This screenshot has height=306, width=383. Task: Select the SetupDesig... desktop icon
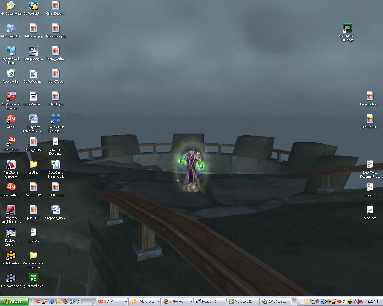coord(33,53)
